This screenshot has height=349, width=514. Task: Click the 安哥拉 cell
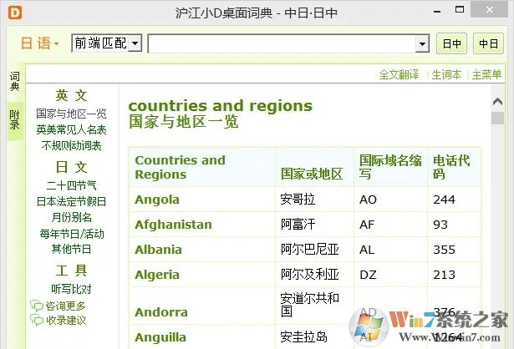[314, 200]
